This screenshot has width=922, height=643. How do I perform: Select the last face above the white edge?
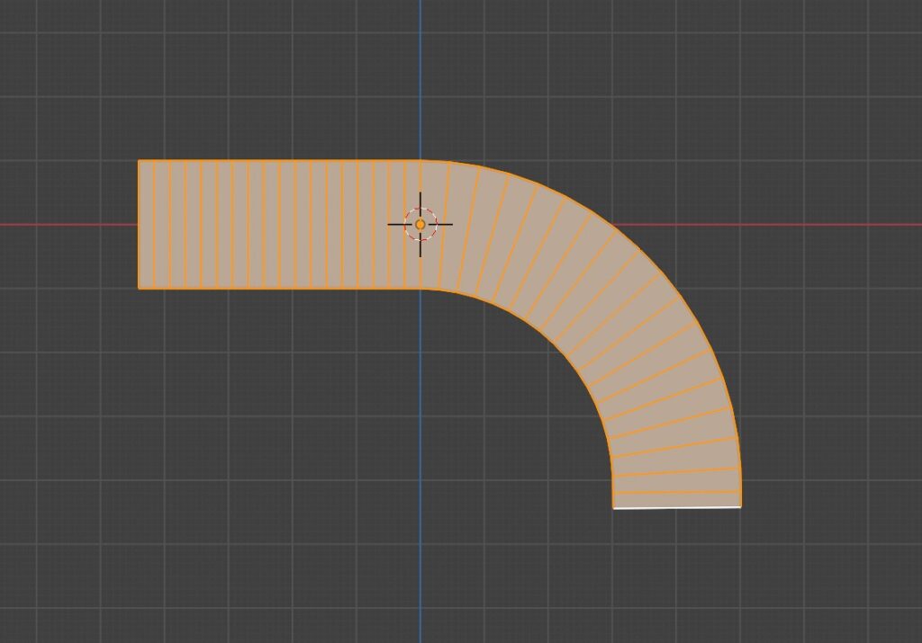[677, 499]
